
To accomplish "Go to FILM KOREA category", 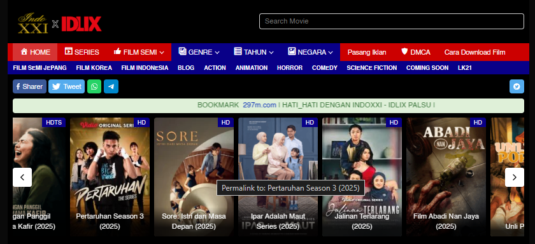I will [x=94, y=68].
